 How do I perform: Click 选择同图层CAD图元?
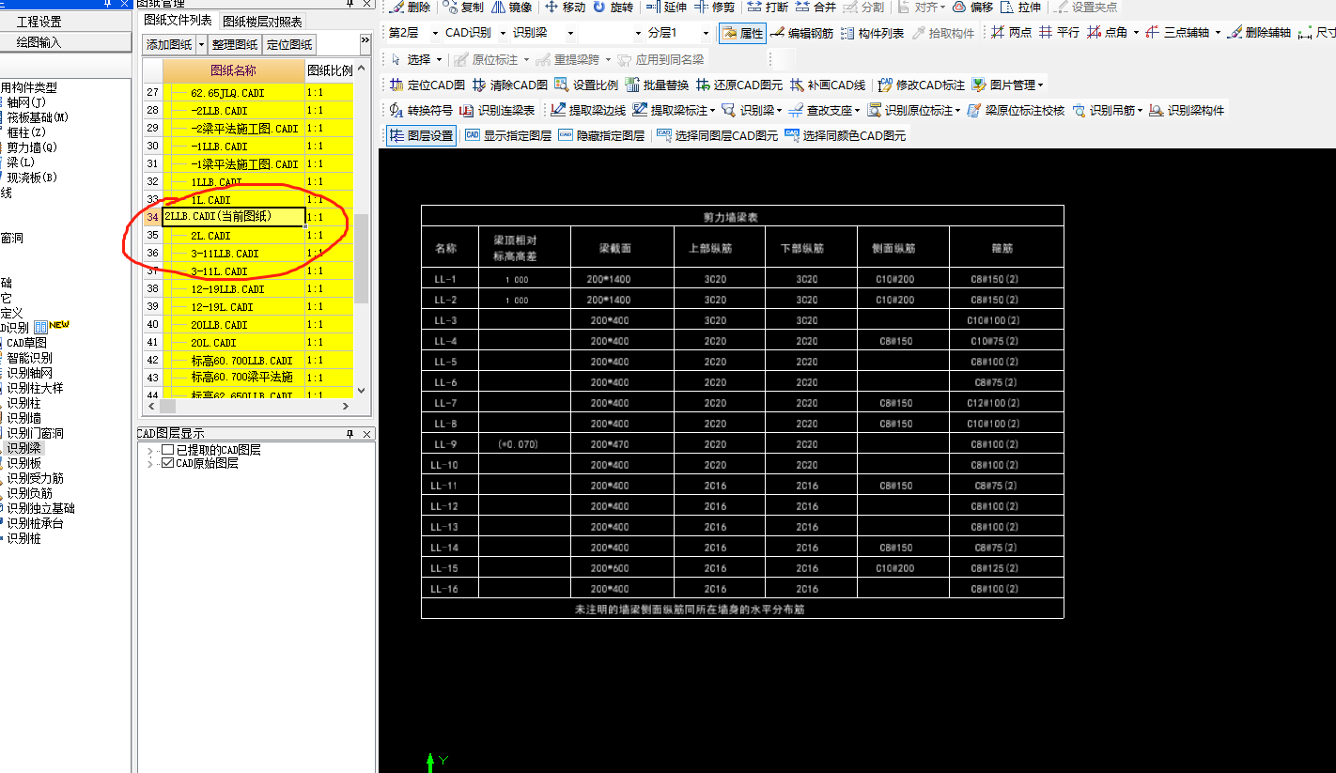718,135
